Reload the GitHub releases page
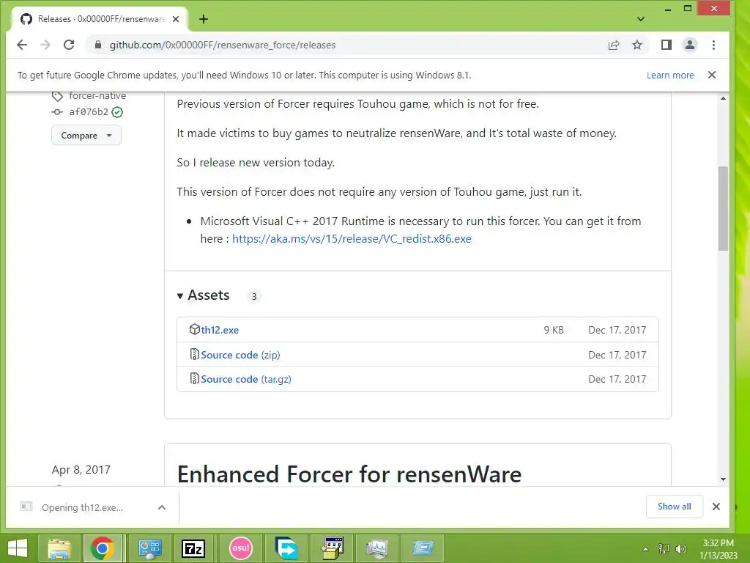This screenshot has height=563, width=750. [x=69, y=45]
